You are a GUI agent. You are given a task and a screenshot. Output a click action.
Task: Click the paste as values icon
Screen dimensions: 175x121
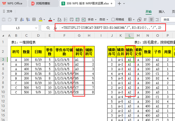[4, 19]
